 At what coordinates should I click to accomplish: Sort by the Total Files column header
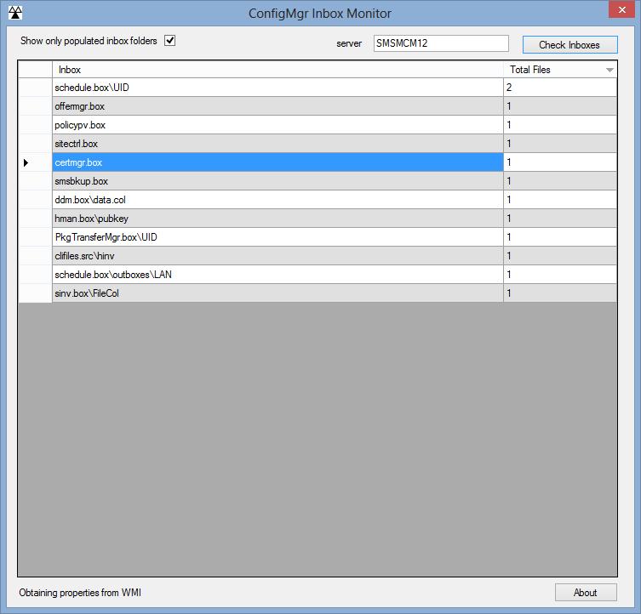coord(560,70)
